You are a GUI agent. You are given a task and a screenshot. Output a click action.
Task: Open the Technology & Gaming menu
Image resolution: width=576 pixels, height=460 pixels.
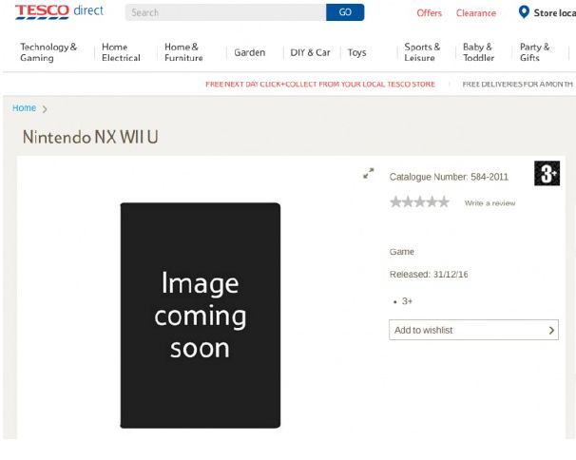point(48,52)
